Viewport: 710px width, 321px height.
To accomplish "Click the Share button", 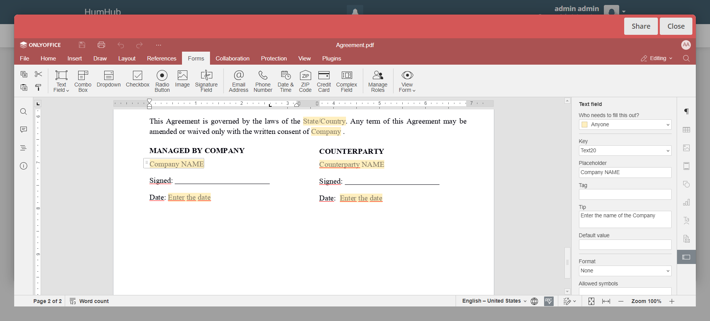I will (641, 26).
